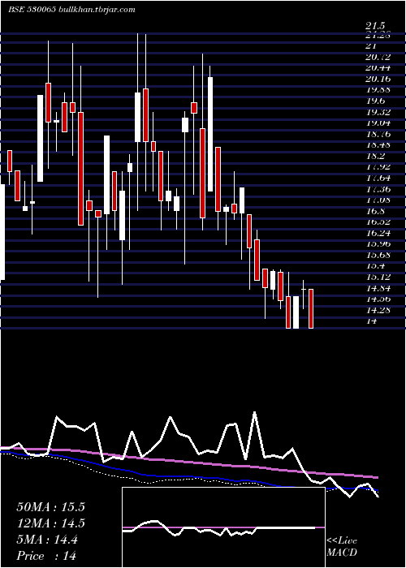Click the 21.5 price axis label
406x568 pixels.
375,26
